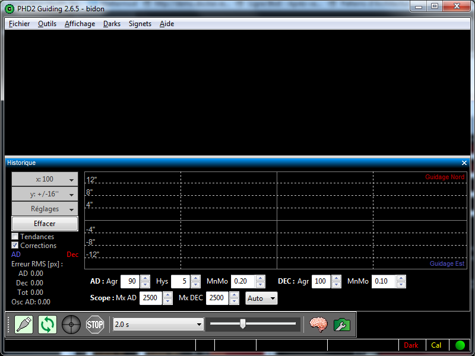This screenshot has height=356, width=475.
Task: Click the Hys value field 5
Action: point(180,281)
